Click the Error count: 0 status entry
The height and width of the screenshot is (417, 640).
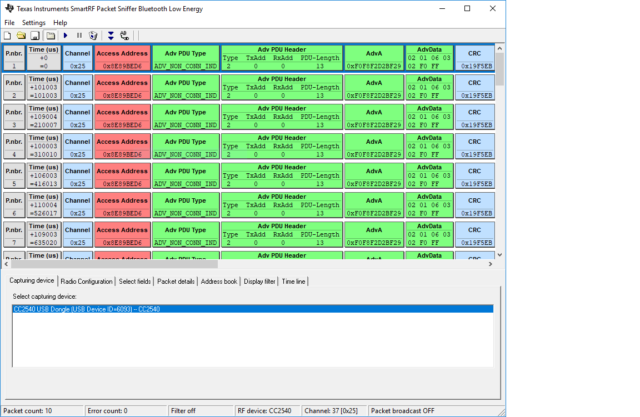tap(126, 411)
